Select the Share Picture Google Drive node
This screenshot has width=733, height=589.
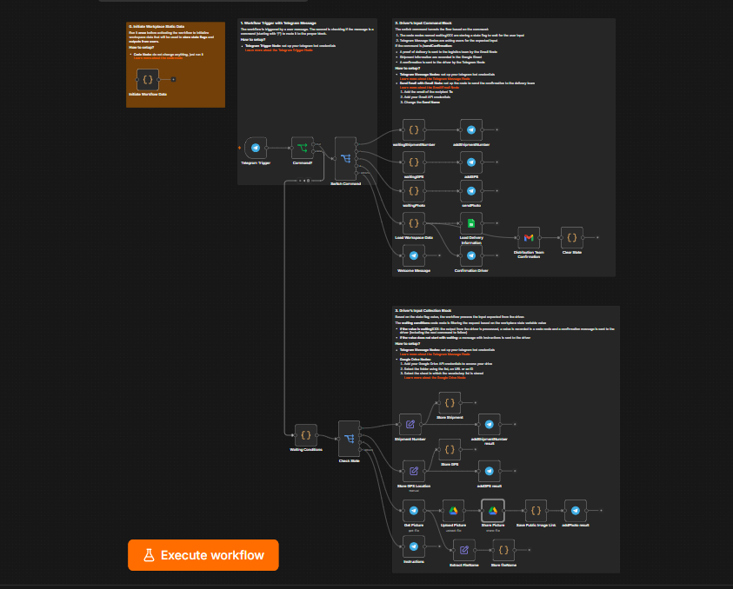click(493, 511)
